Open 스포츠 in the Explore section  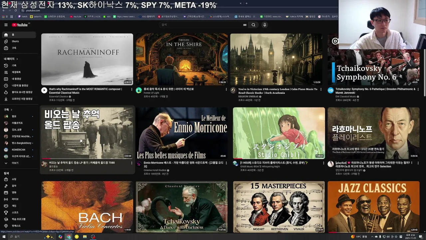(19, 213)
